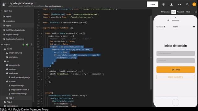Click the embed code icon
This screenshot has height=111, width=198.
click(179, 4)
